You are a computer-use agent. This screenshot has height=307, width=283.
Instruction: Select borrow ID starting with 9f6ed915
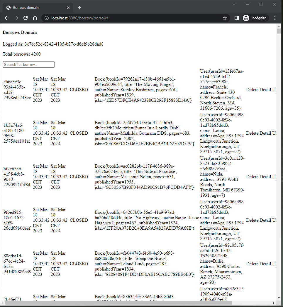tap(17, 220)
